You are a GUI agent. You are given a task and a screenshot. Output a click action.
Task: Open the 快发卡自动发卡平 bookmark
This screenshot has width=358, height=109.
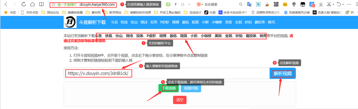[233, 12]
